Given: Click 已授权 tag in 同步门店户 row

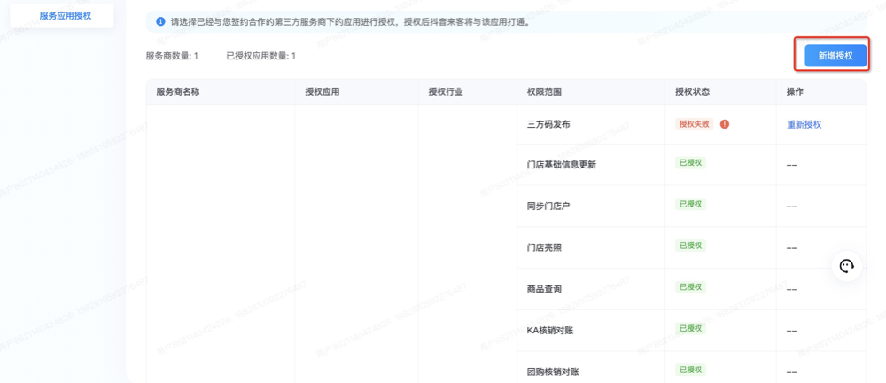Looking at the screenshot, I should pos(690,204).
